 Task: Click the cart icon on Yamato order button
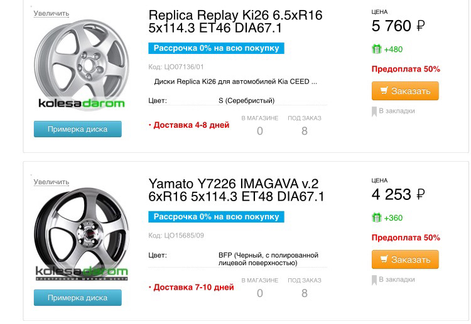(x=382, y=259)
